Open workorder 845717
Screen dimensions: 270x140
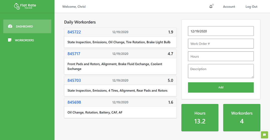tap(74, 54)
